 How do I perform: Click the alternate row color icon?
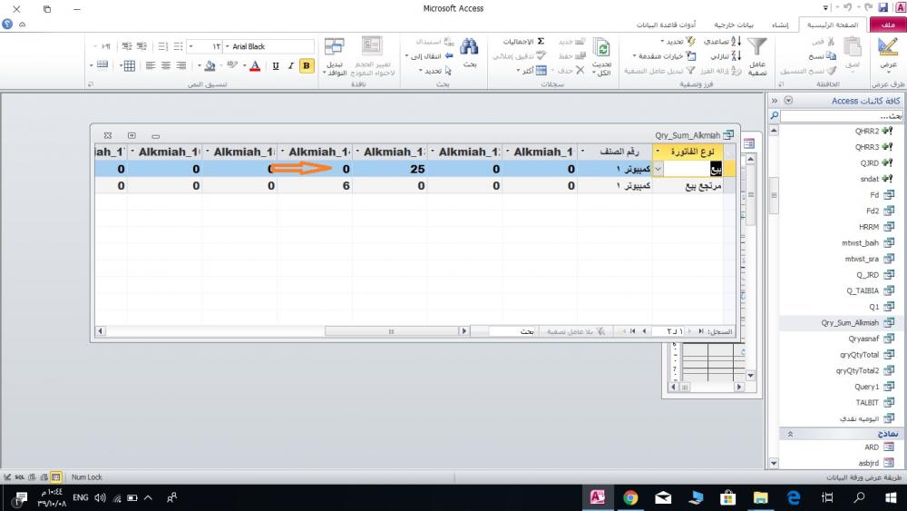(x=102, y=64)
